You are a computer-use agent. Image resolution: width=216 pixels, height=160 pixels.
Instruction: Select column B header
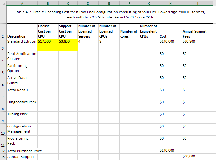tap(48, 4)
